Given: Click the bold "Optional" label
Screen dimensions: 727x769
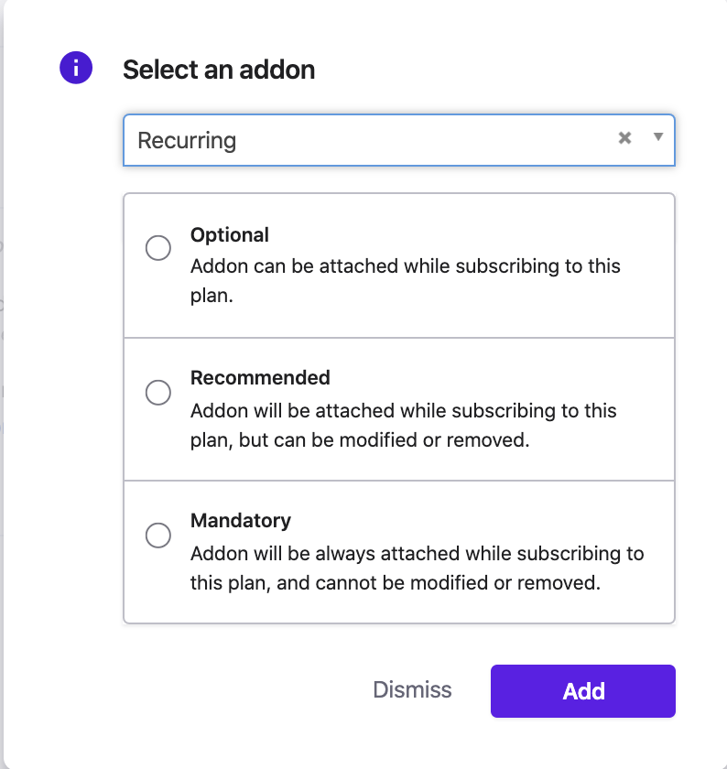Looking at the screenshot, I should click(x=230, y=235).
